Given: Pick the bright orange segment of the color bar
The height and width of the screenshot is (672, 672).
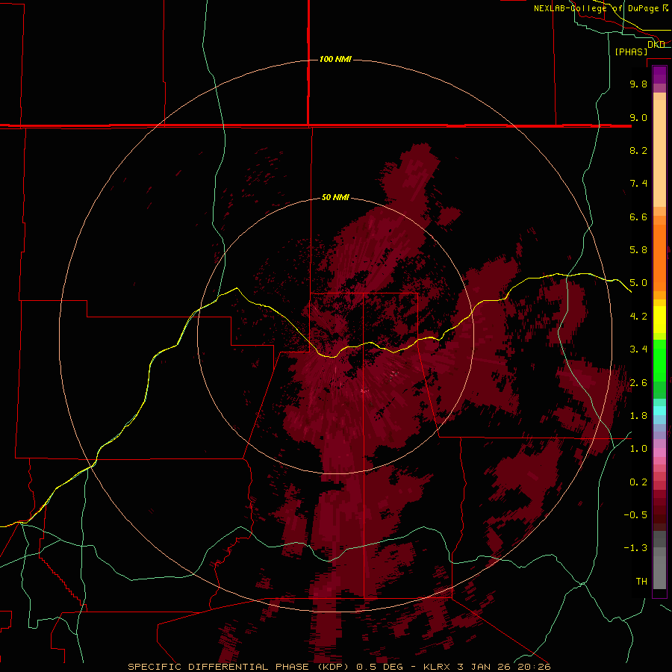Looking at the screenshot, I should [x=659, y=257].
